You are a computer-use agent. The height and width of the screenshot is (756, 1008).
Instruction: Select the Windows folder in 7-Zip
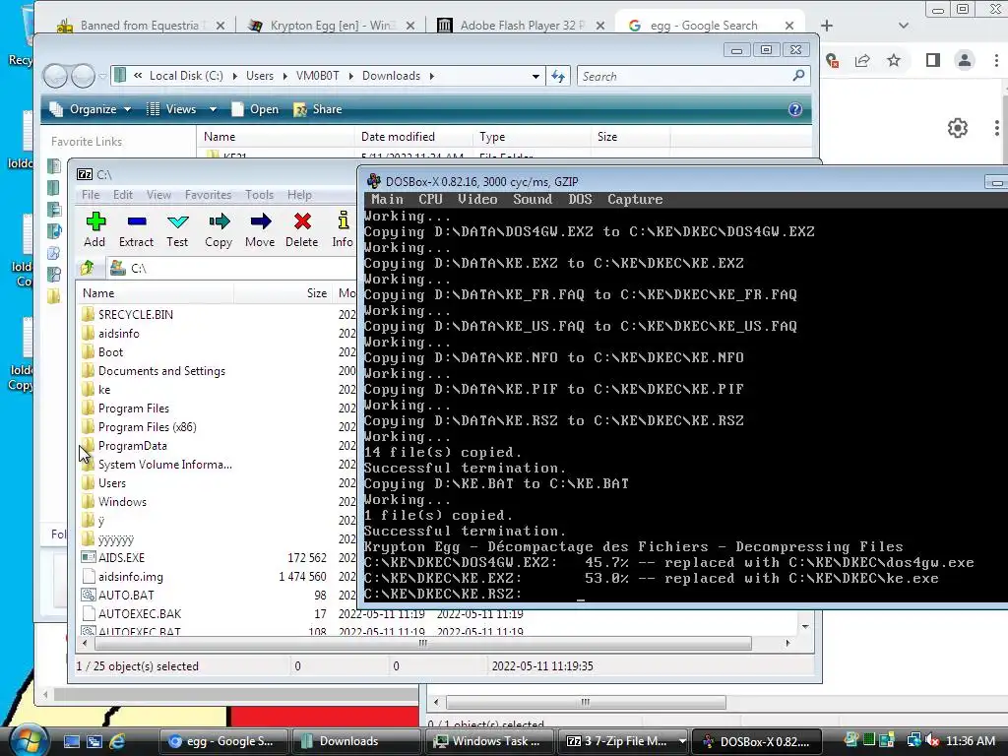coord(122,502)
